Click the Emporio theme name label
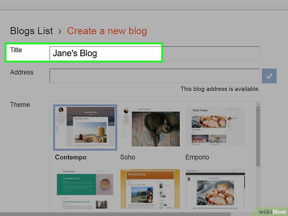288x216 pixels. click(x=197, y=157)
